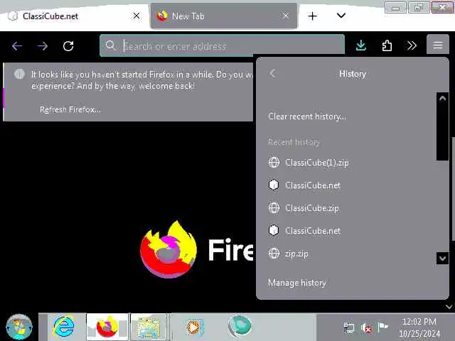
Task: Click the "History" panel title
Action: pyautogui.click(x=353, y=74)
